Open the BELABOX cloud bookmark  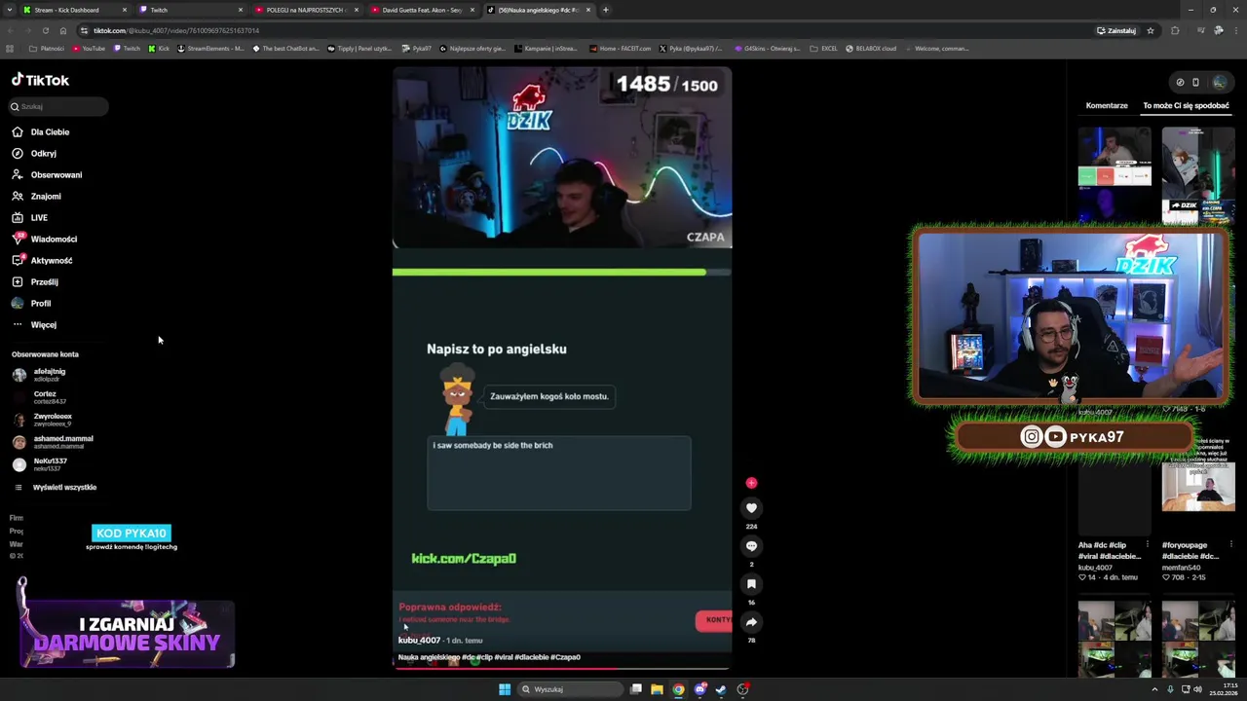(x=871, y=48)
